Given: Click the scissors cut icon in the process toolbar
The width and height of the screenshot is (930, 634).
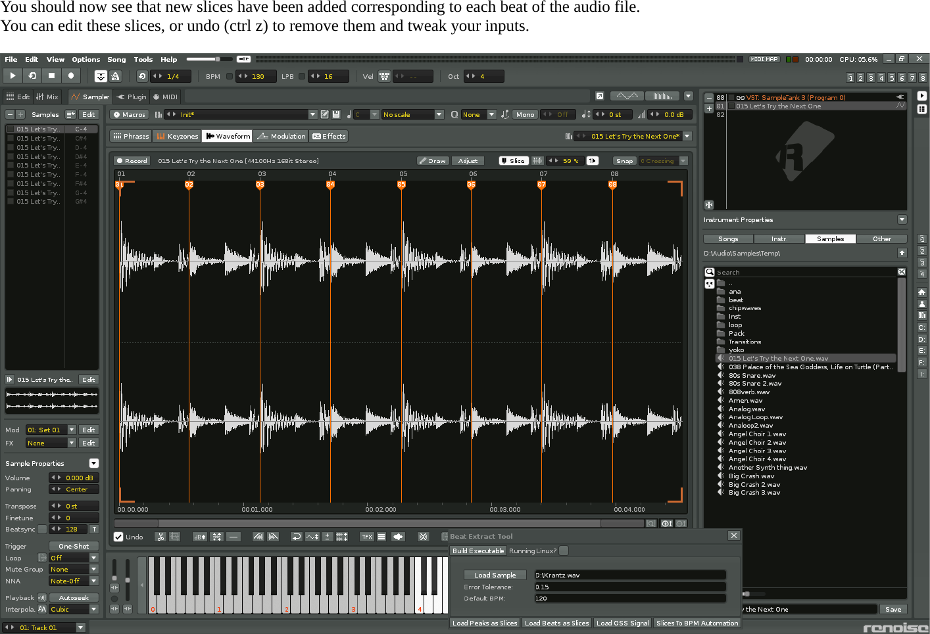Looking at the screenshot, I should 160,537.
